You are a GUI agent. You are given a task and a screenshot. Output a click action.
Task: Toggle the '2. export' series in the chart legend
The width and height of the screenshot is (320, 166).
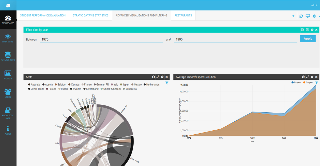coord(307,83)
